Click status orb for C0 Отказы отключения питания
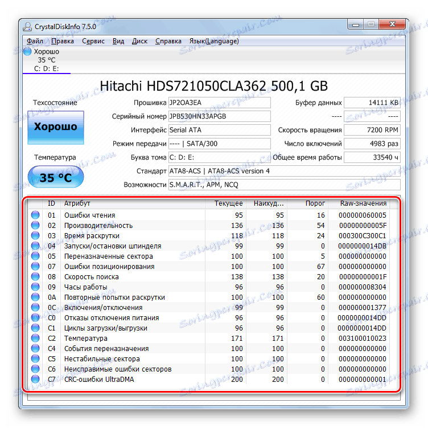The image size is (428, 428). [x=35, y=317]
